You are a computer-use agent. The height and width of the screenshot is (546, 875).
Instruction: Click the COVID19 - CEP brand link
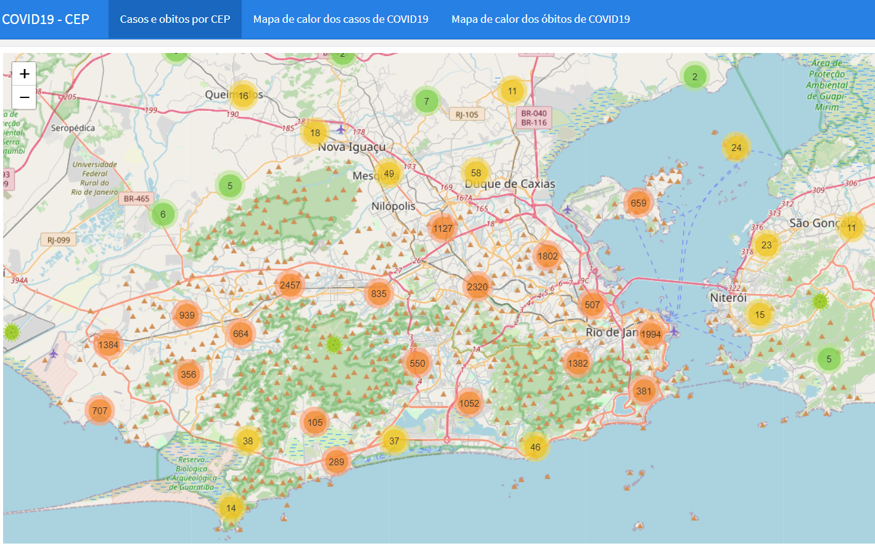[x=46, y=19]
